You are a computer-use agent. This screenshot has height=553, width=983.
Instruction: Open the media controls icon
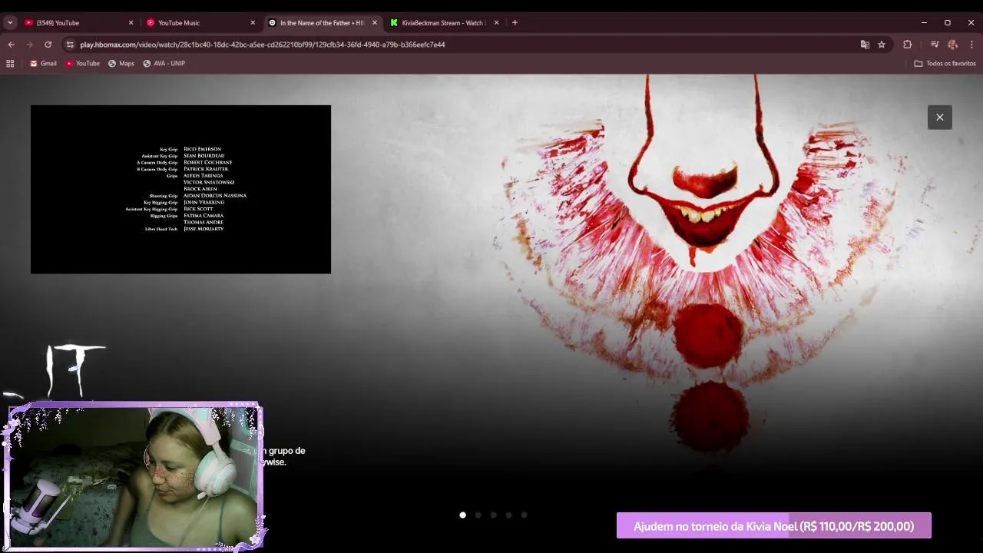point(935,45)
